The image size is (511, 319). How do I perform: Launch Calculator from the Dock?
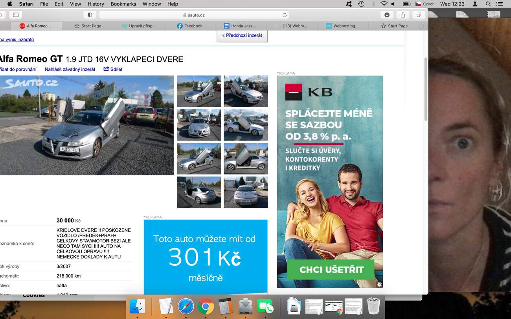click(x=226, y=306)
